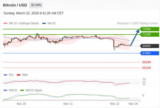Click the '9MA' legend label

pyautogui.click(x=25, y=75)
